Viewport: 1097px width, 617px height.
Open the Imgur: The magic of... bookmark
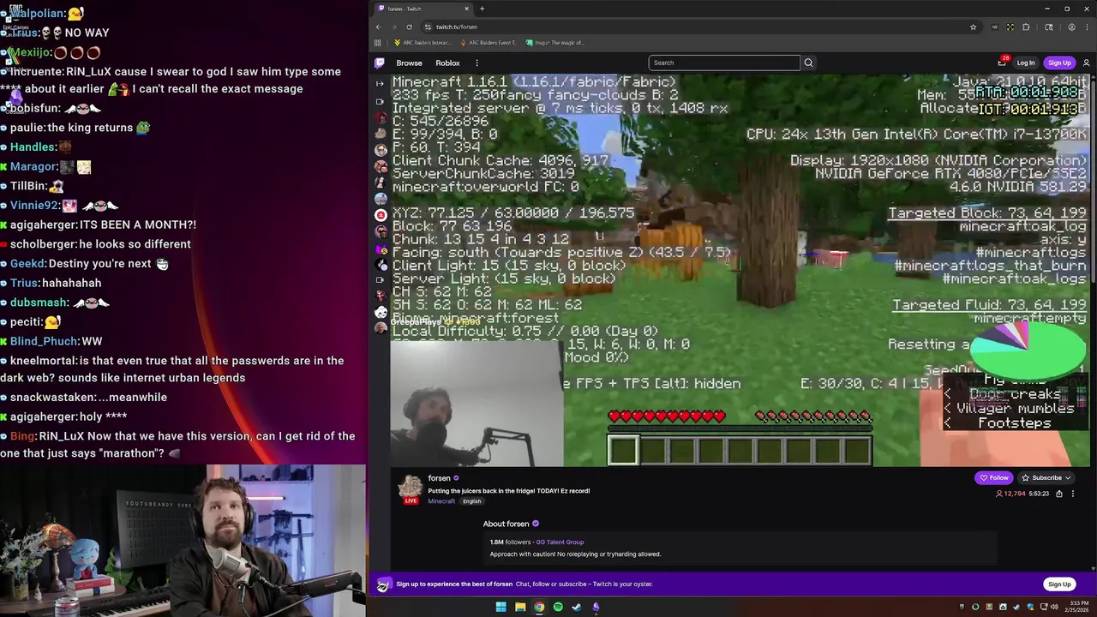click(555, 42)
